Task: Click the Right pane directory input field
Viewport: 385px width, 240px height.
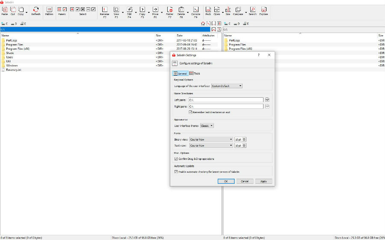Action: coord(225,106)
